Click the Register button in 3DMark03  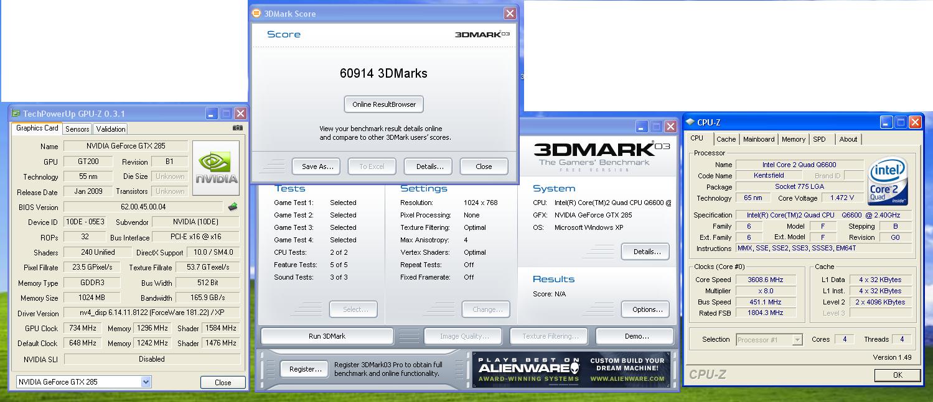tap(305, 369)
